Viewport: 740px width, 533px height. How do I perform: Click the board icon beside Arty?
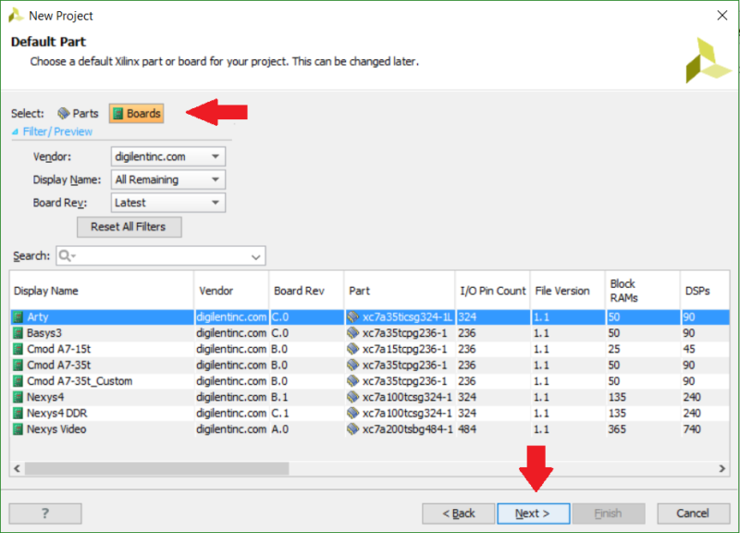[x=18, y=316]
